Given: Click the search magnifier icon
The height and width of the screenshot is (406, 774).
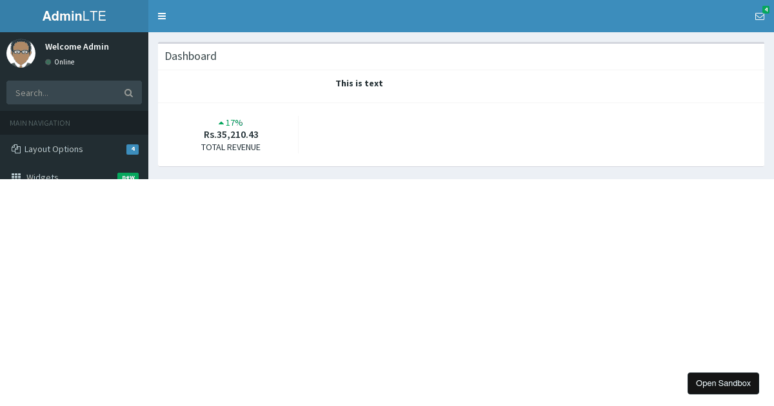Looking at the screenshot, I should 128,93.
